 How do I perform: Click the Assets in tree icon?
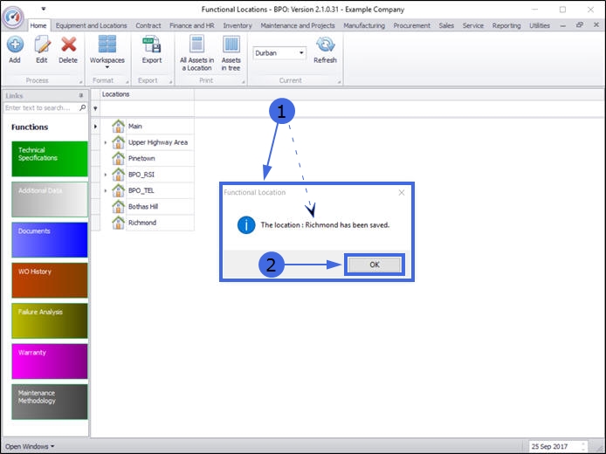coord(231,45)
